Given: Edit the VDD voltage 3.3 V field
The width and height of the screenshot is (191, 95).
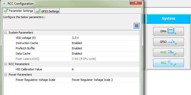Looking at the screenshot, I should (x=106, y=38).
